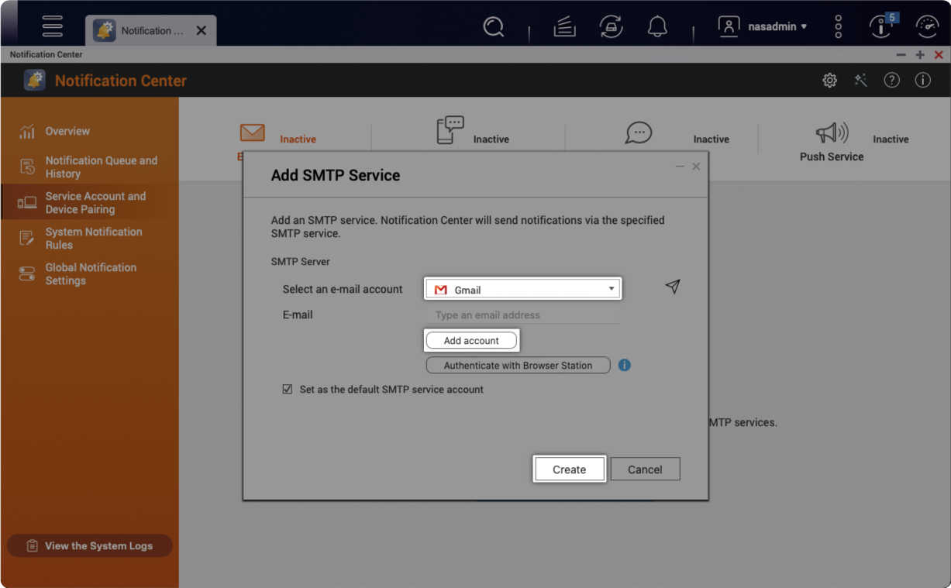Select the Push Service megaphone icon
This screenshot has width=951, height=588.
(x=832, y=132)
